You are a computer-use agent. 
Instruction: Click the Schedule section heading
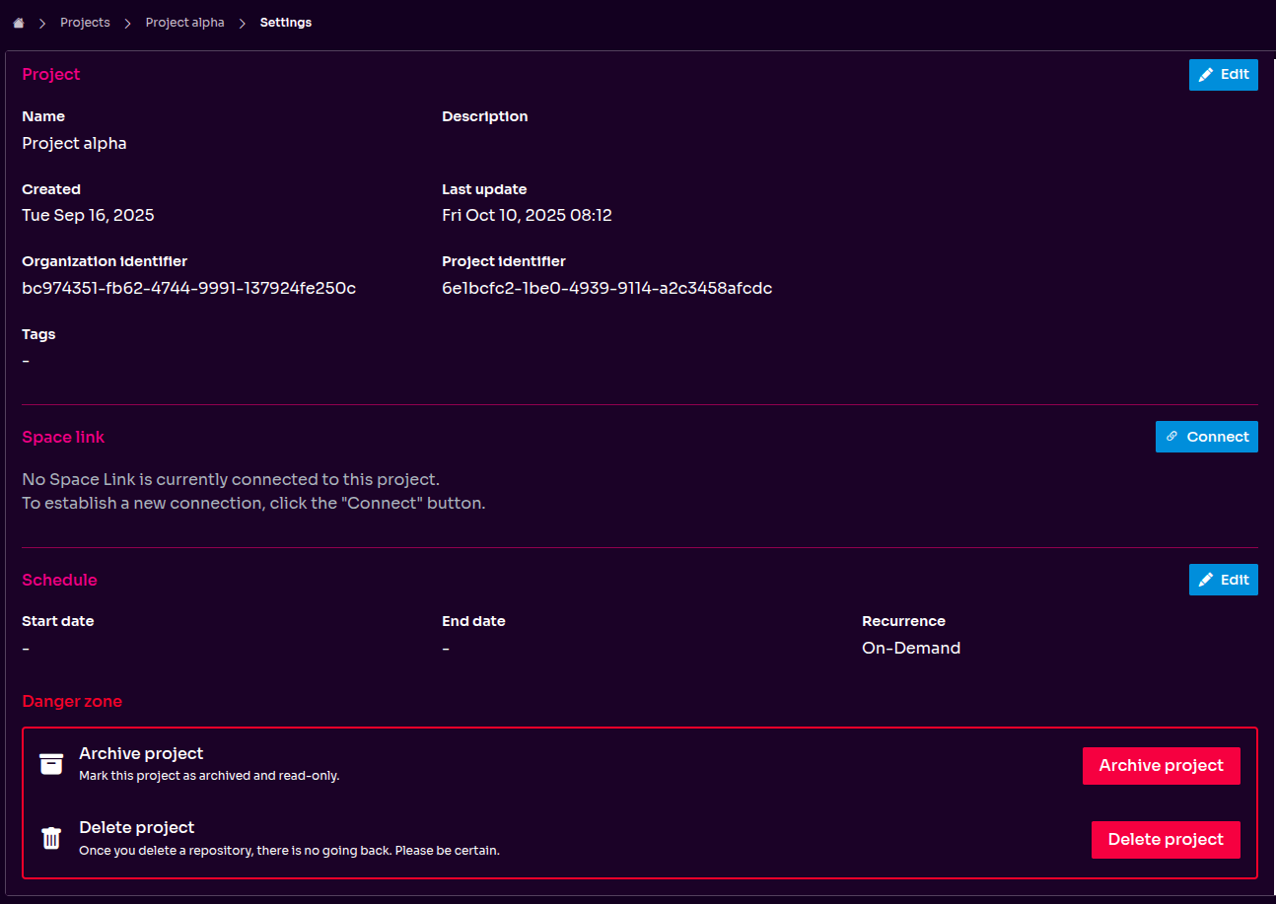pos(59,580)
